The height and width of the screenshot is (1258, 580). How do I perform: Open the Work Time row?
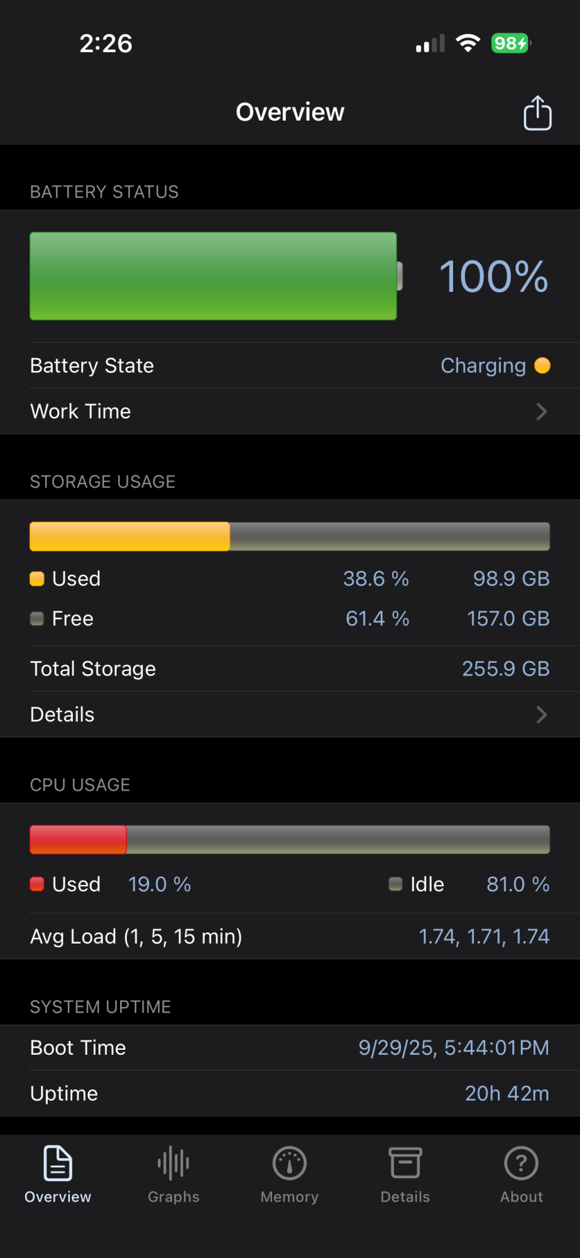click(x=290, y=411)
